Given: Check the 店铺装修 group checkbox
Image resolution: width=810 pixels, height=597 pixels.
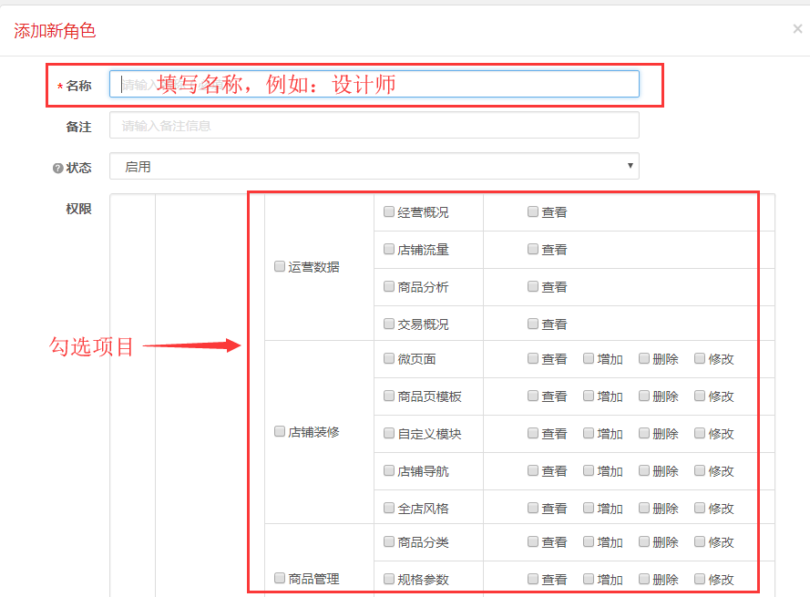Looking at the screenshot, I should tap(280, 432).
